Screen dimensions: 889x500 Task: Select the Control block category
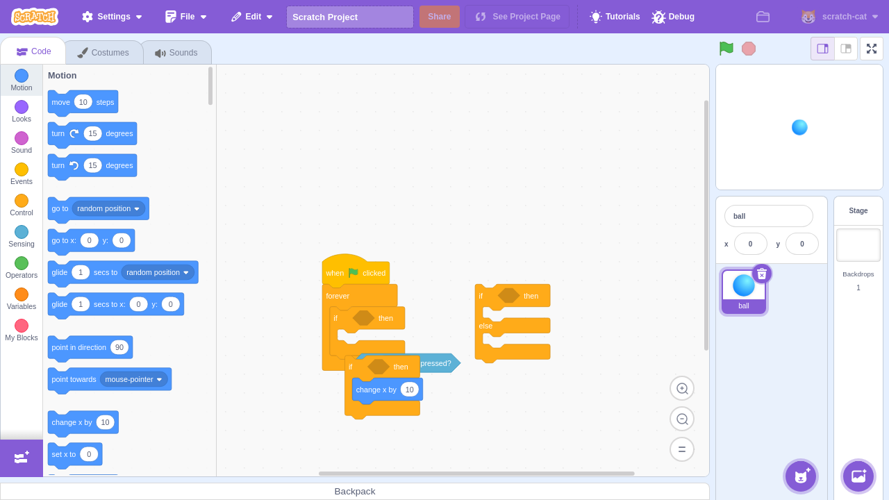(22, 206)
